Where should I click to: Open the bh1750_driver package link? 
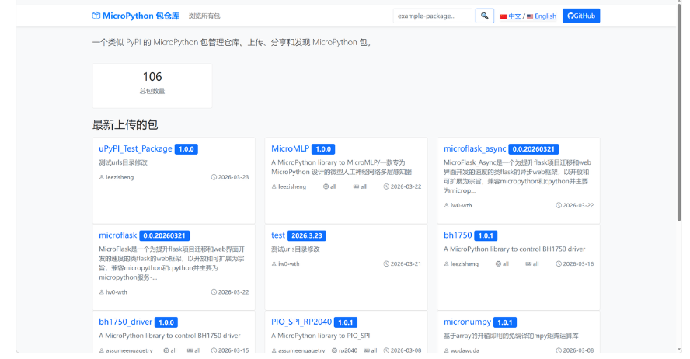click(x=125, y=322)
